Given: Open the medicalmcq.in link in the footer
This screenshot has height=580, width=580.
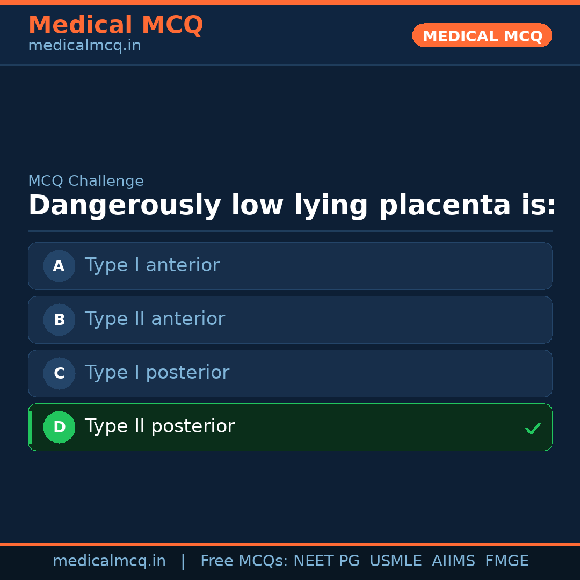Looking at the screenshot, I should (x=109, y=561).
